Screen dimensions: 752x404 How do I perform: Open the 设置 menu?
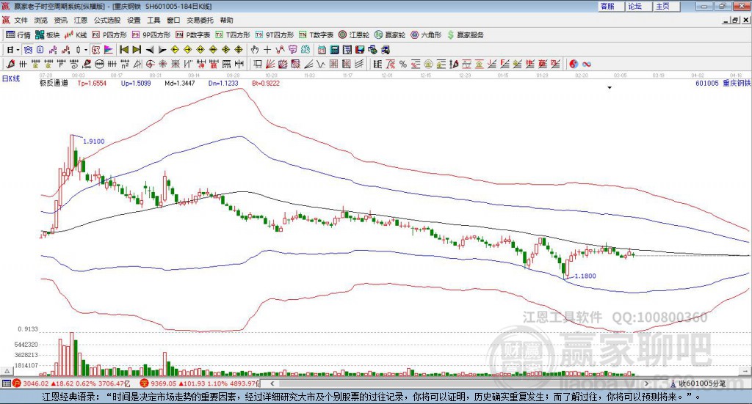[x=134, y=20]
